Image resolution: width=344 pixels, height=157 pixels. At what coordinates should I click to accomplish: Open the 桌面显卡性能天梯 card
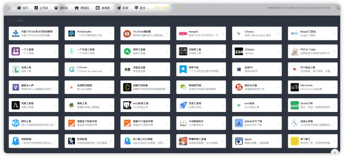click(89, 123)
